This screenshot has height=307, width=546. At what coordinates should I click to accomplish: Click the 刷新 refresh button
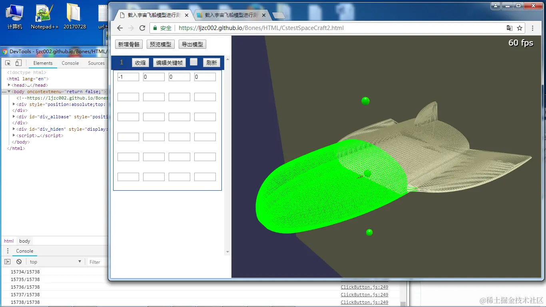point(211,63)
